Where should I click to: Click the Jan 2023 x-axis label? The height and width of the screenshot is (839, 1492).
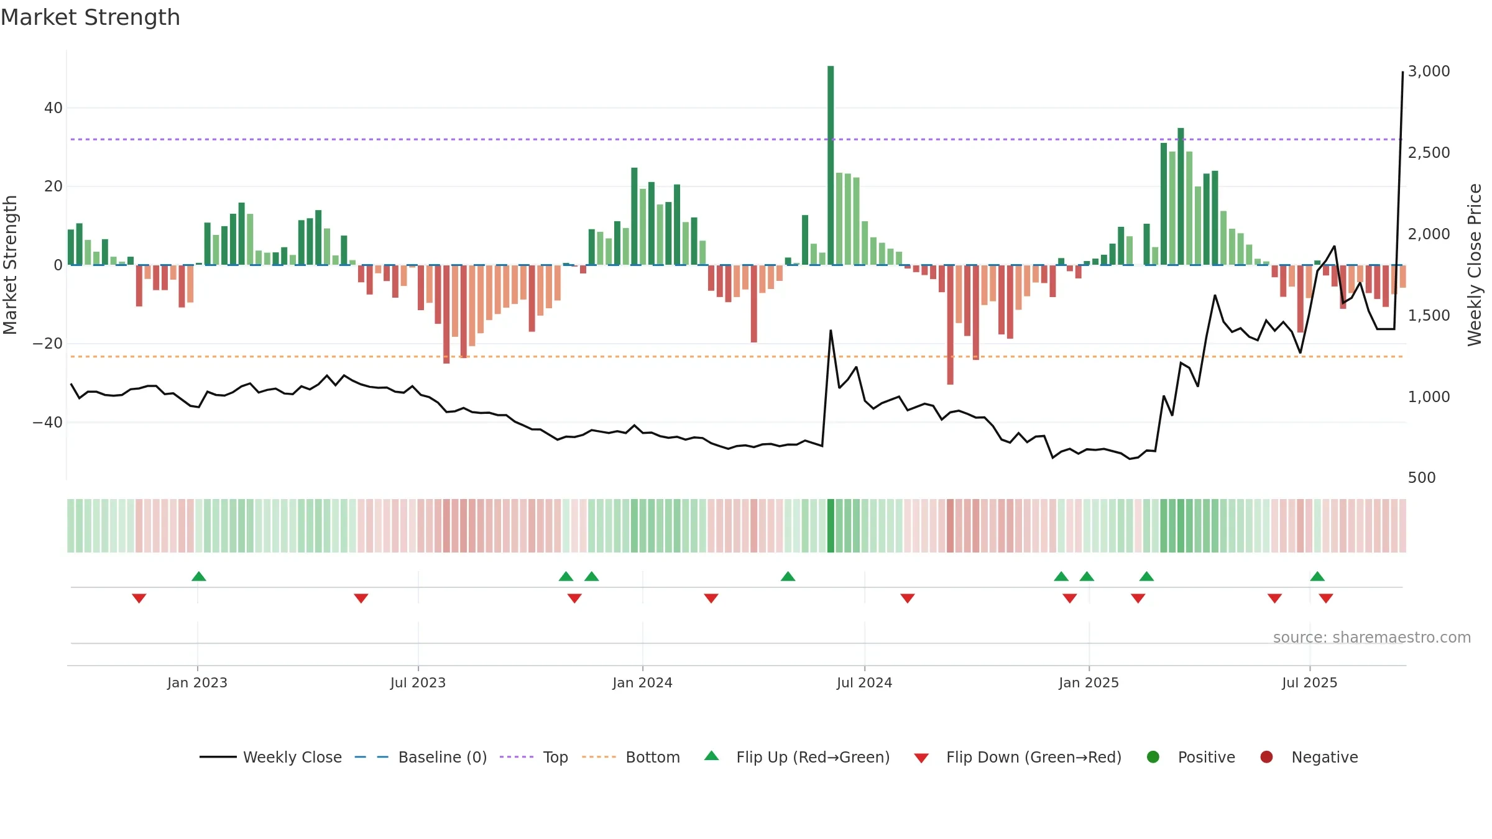(198, 683)
